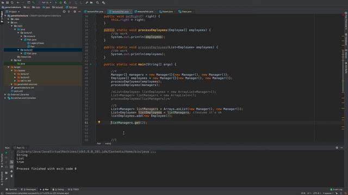The height and width of the screenshot is (195, 348).
Task: Click the Pair tab in Run panel
Action: coord(20,148)
